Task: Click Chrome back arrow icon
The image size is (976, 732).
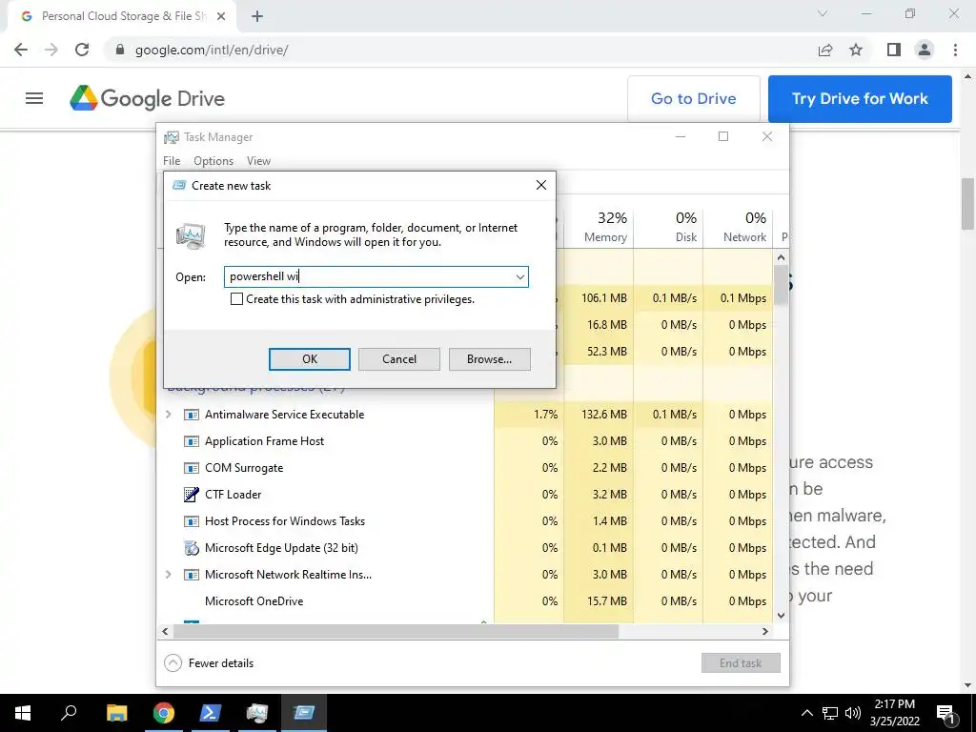Action: coord(21,50)
